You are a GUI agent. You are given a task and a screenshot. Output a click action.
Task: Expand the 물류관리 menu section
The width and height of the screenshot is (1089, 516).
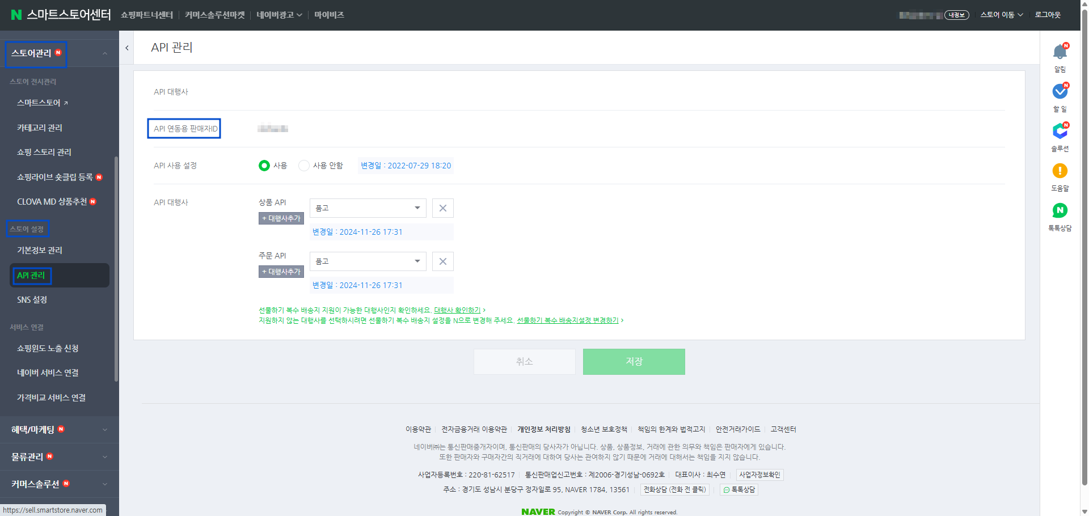(60, 457)
